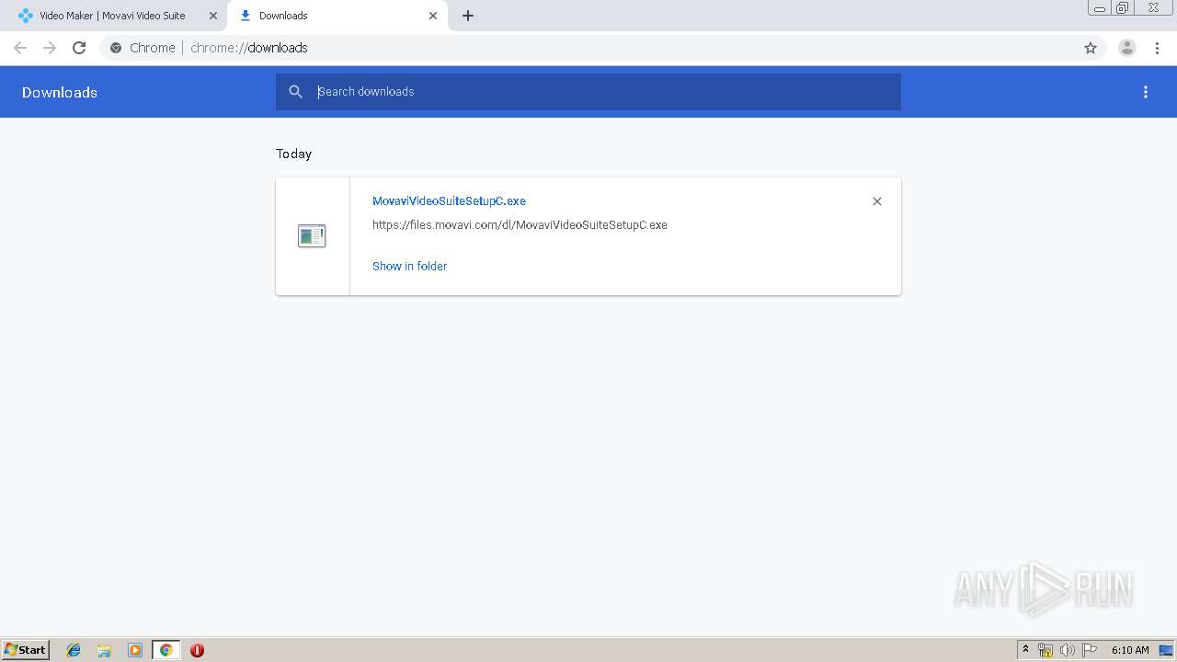Open the files.movavi.com download URL

pos(520,225)
